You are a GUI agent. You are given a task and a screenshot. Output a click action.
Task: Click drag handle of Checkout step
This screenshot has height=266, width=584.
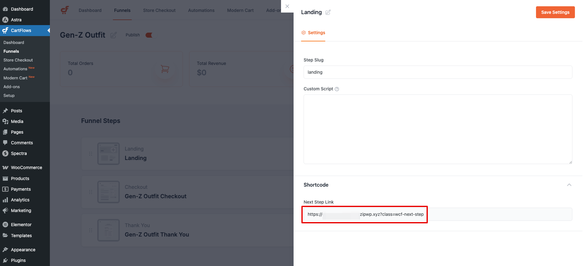[x=91, y=192]
